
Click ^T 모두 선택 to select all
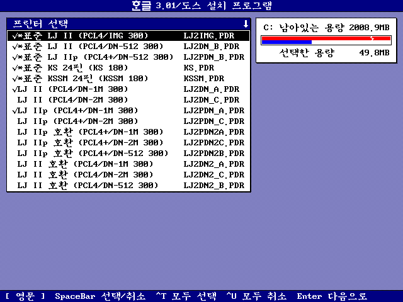coord(186,296)
